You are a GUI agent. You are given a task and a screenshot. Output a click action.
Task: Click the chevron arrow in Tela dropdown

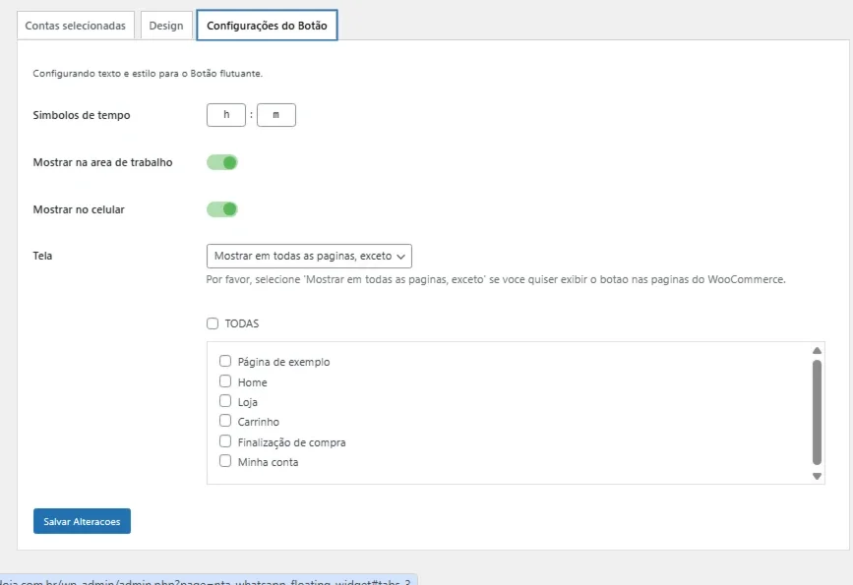coord(401,257)
